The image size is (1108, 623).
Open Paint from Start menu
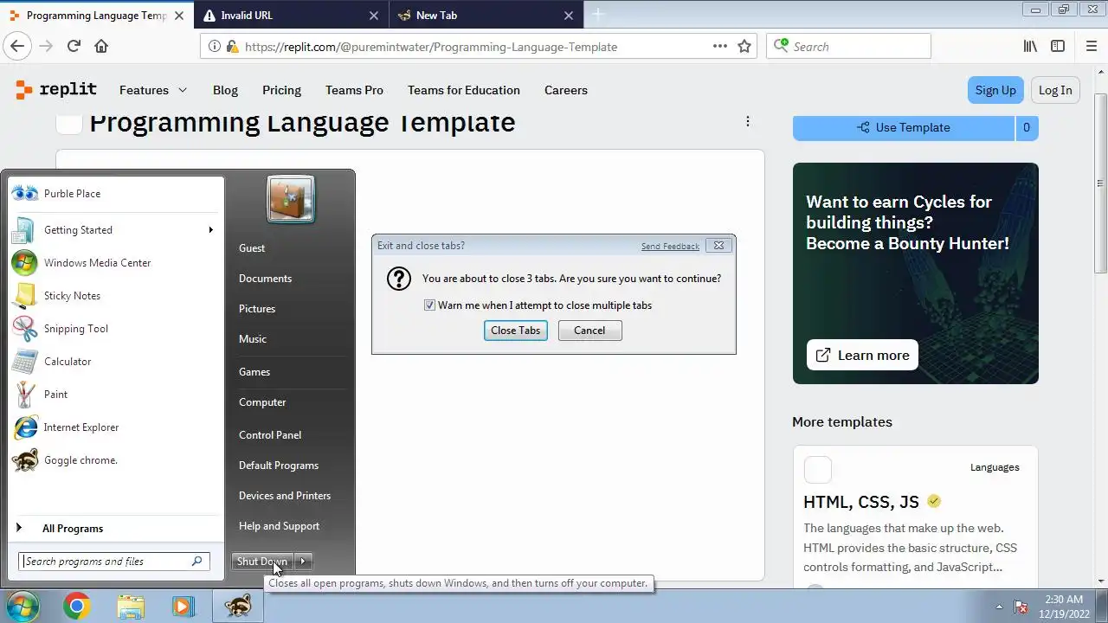pyautogui.click(x=116, y=395)
